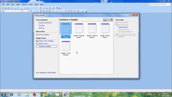Toggle Italic formatting
Image resolution: width=172 pixels, height=97 pixels.
(x=34, y=11)
